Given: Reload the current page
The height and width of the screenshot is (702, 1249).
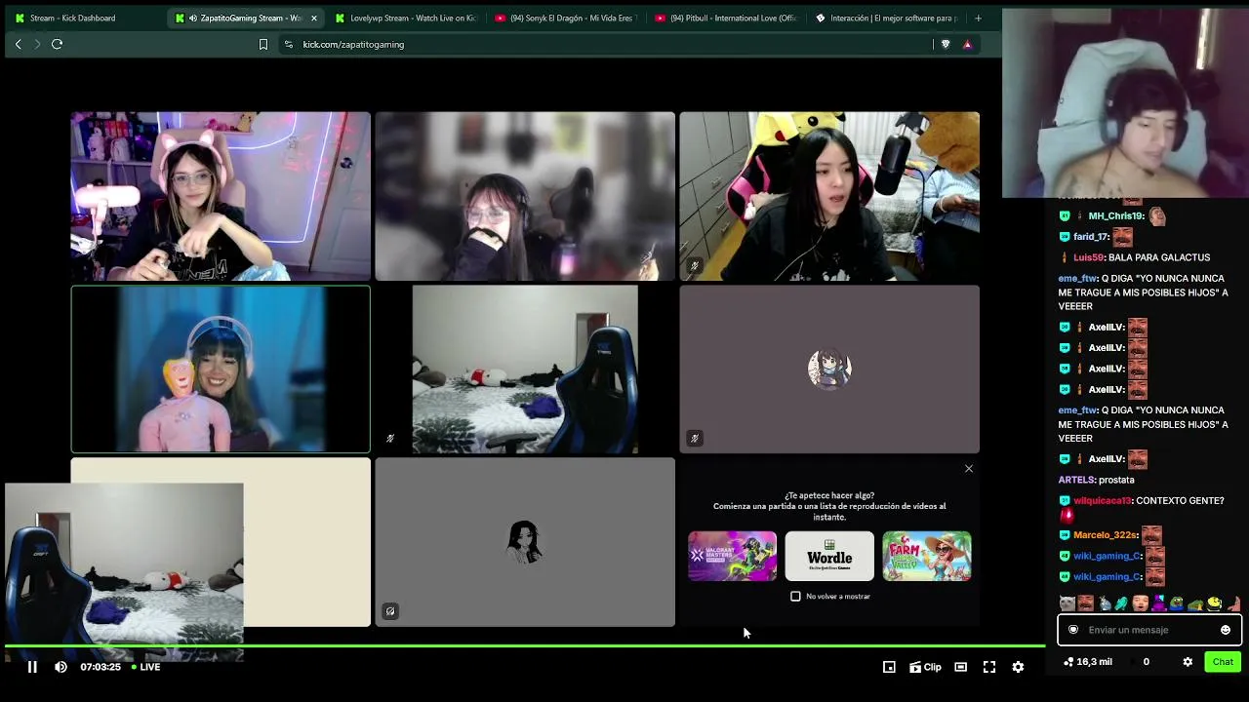Looking at the screenshot, I should point(57,44).
